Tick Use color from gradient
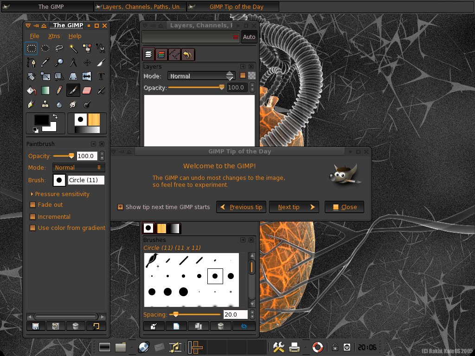The width and height of the screenshot is (475, 356). (33, 228)
